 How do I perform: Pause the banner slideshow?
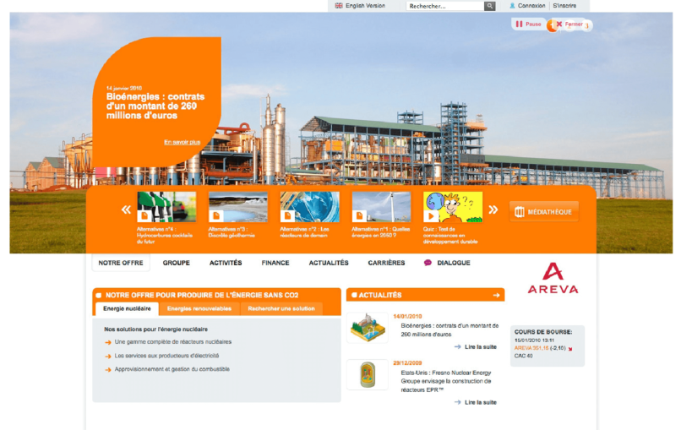[528, 24]
